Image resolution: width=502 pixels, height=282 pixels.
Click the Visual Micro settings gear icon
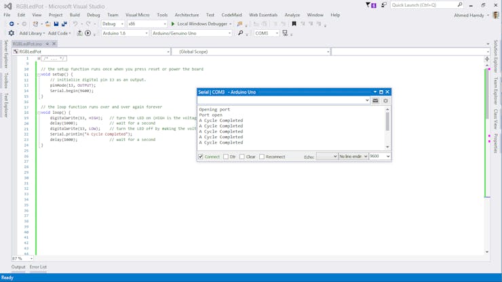pyautogui.click(x=11, y=33)
